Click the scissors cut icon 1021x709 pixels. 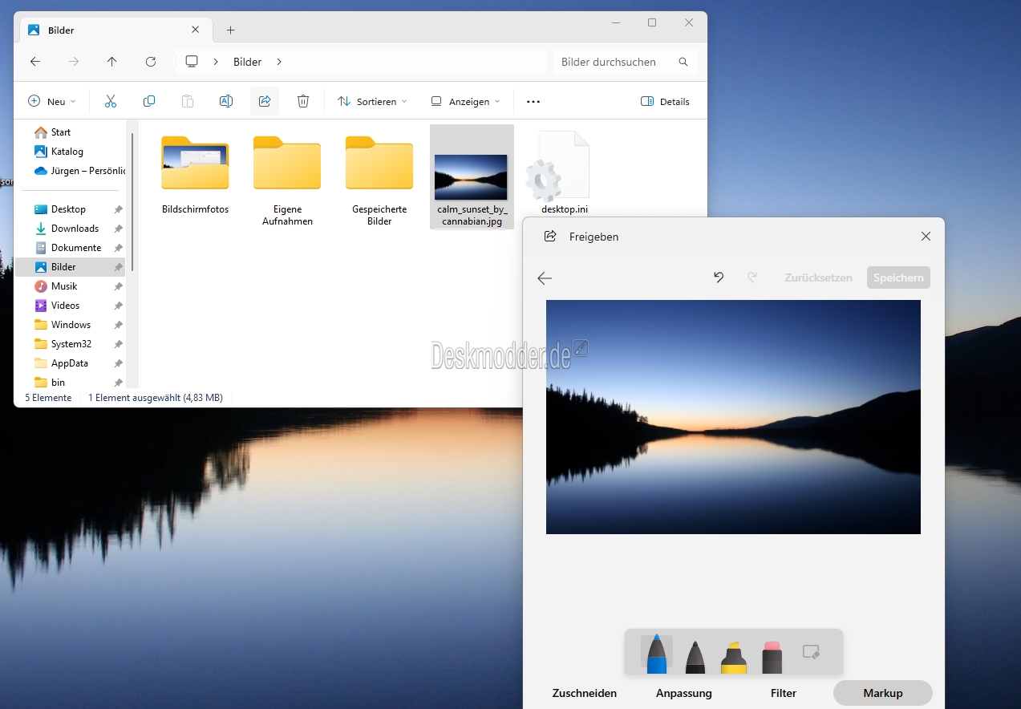click(x=111, y=101)
